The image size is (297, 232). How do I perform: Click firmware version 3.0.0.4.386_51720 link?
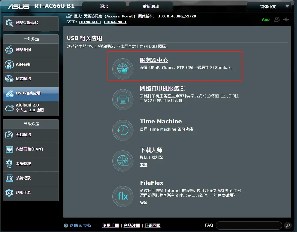coord(177,16)
